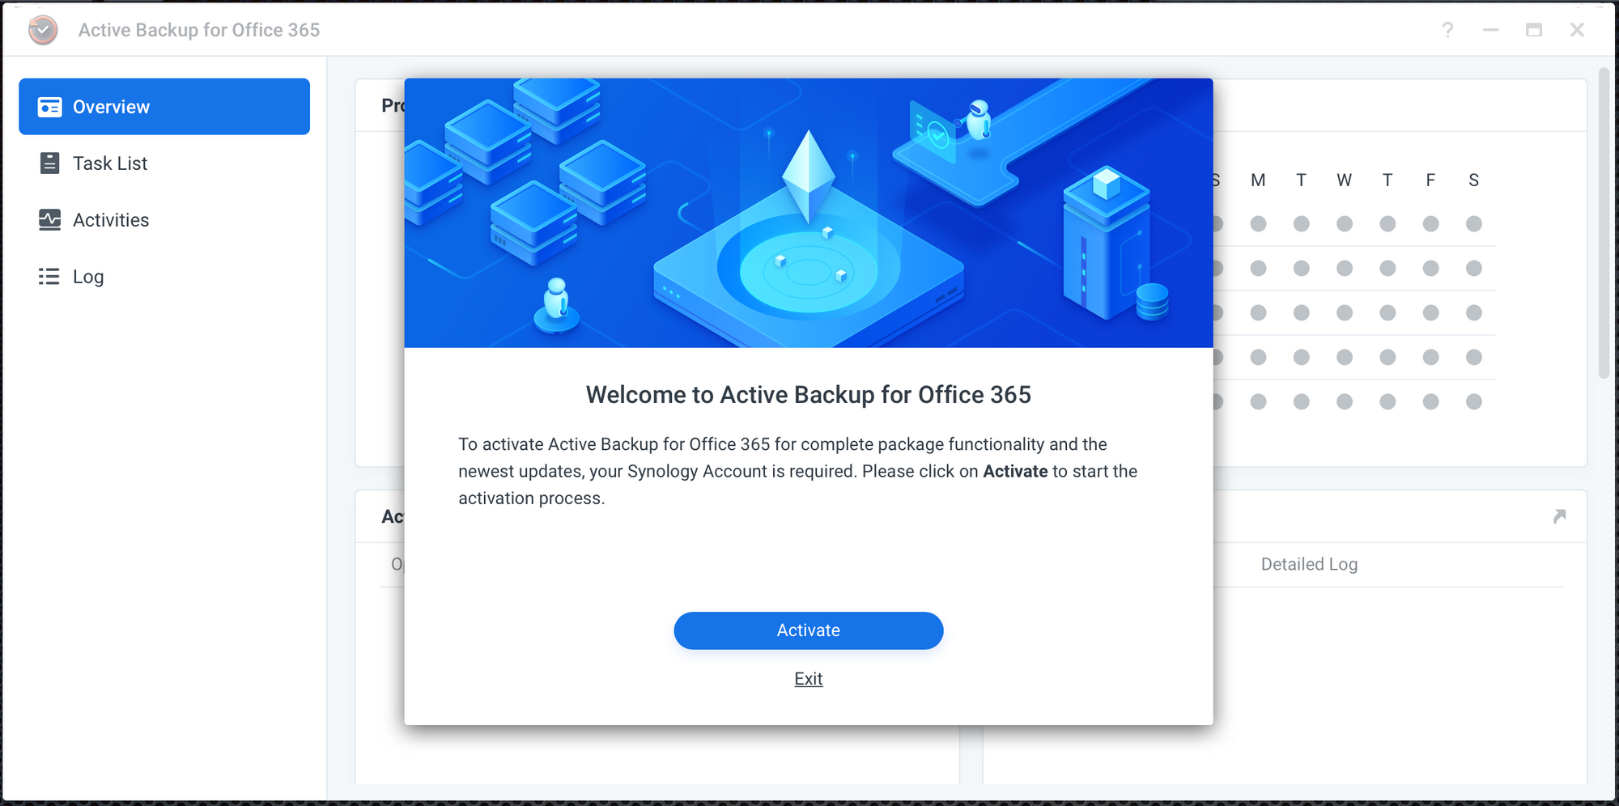Click the vertical scrollbar on right edge
Screen dimensions: 1619x806
(1604, 223)
